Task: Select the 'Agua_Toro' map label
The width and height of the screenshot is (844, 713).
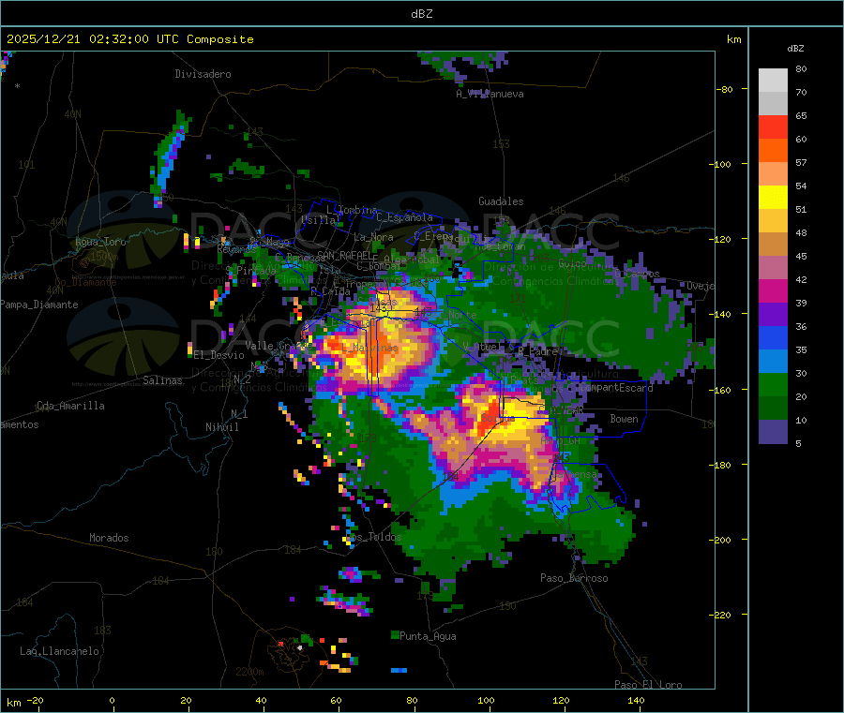Action: click(x=100, y=242)
